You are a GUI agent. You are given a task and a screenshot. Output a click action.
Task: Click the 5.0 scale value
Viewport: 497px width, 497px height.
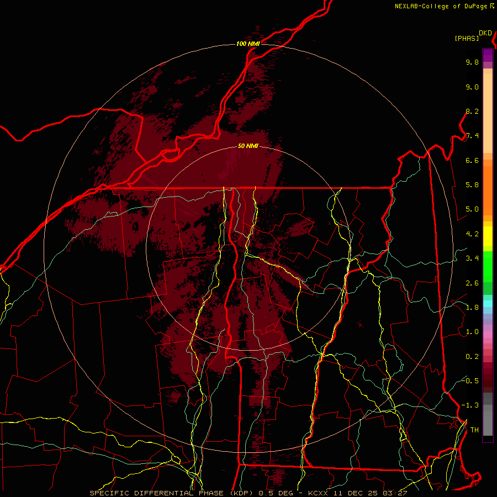click(472, 209)
